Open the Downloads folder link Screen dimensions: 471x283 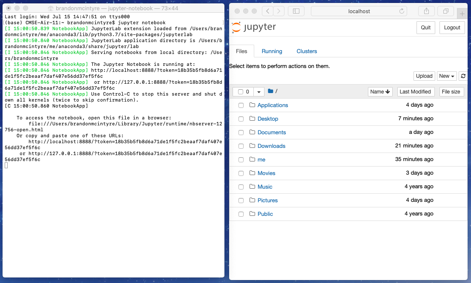(272, 146)
